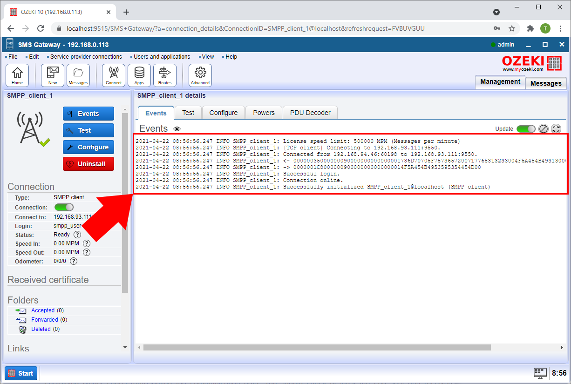
Task: Toggle the Update switch off
Action: pos(526,129)
